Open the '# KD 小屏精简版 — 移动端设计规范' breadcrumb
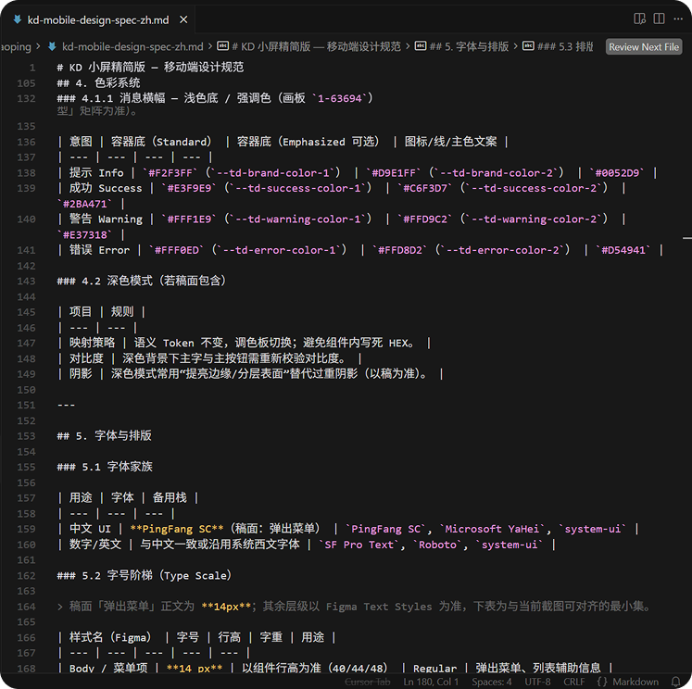 pos(316,46)
